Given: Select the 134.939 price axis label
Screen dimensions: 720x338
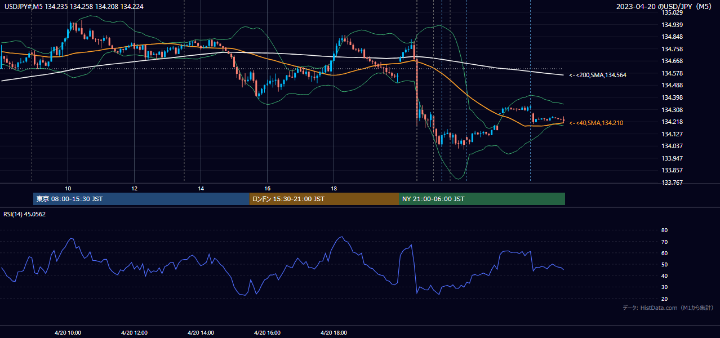Looking at the screenshot, I should 672,25.
